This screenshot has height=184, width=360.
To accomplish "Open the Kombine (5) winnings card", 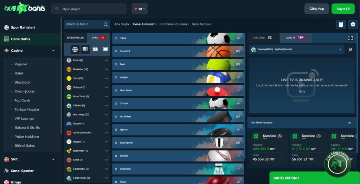I will point(269,148).
